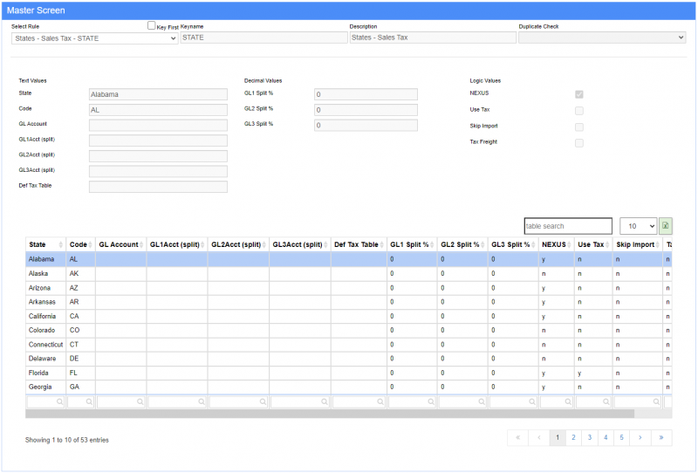Image resolution: width=698 pixels, height=473 pixels.
Task: Click the sort arrows on State column
Action: coord(61,245)
